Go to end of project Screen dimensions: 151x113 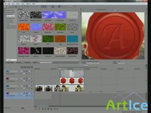[57, 109]
